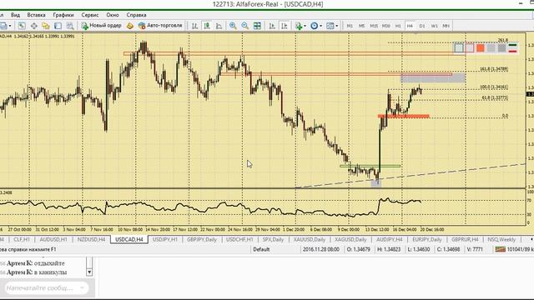This screenshot has height=300, width=534.
Task: Expand templates dropdown arrow
Action: coord(337,26)
